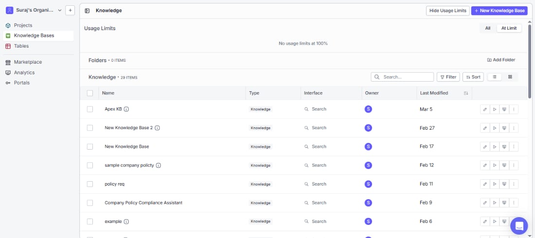The width and height of the screenshot is (535, 238).
Task: Click the edit pencil icon for New Knowledge Base 2
Action: (484, 128)
